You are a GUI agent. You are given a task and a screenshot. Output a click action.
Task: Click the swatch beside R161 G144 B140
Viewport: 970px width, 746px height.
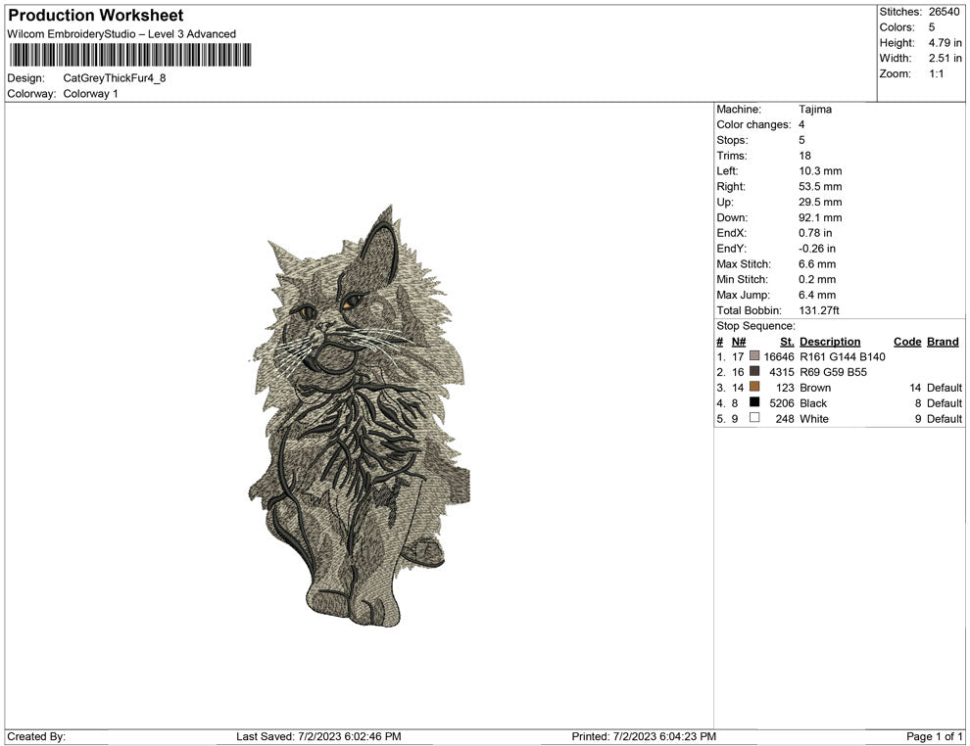pyautogui.click(x=754, y=356)
